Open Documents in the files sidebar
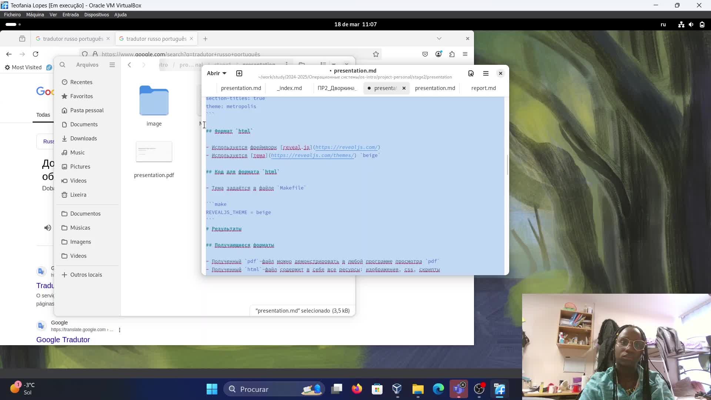The image size is (711, 400). (87, 124)
